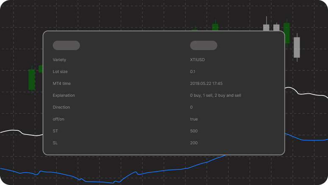Edit the lot size value 0.1
328x185 pixels.
(x=193, y=72)
